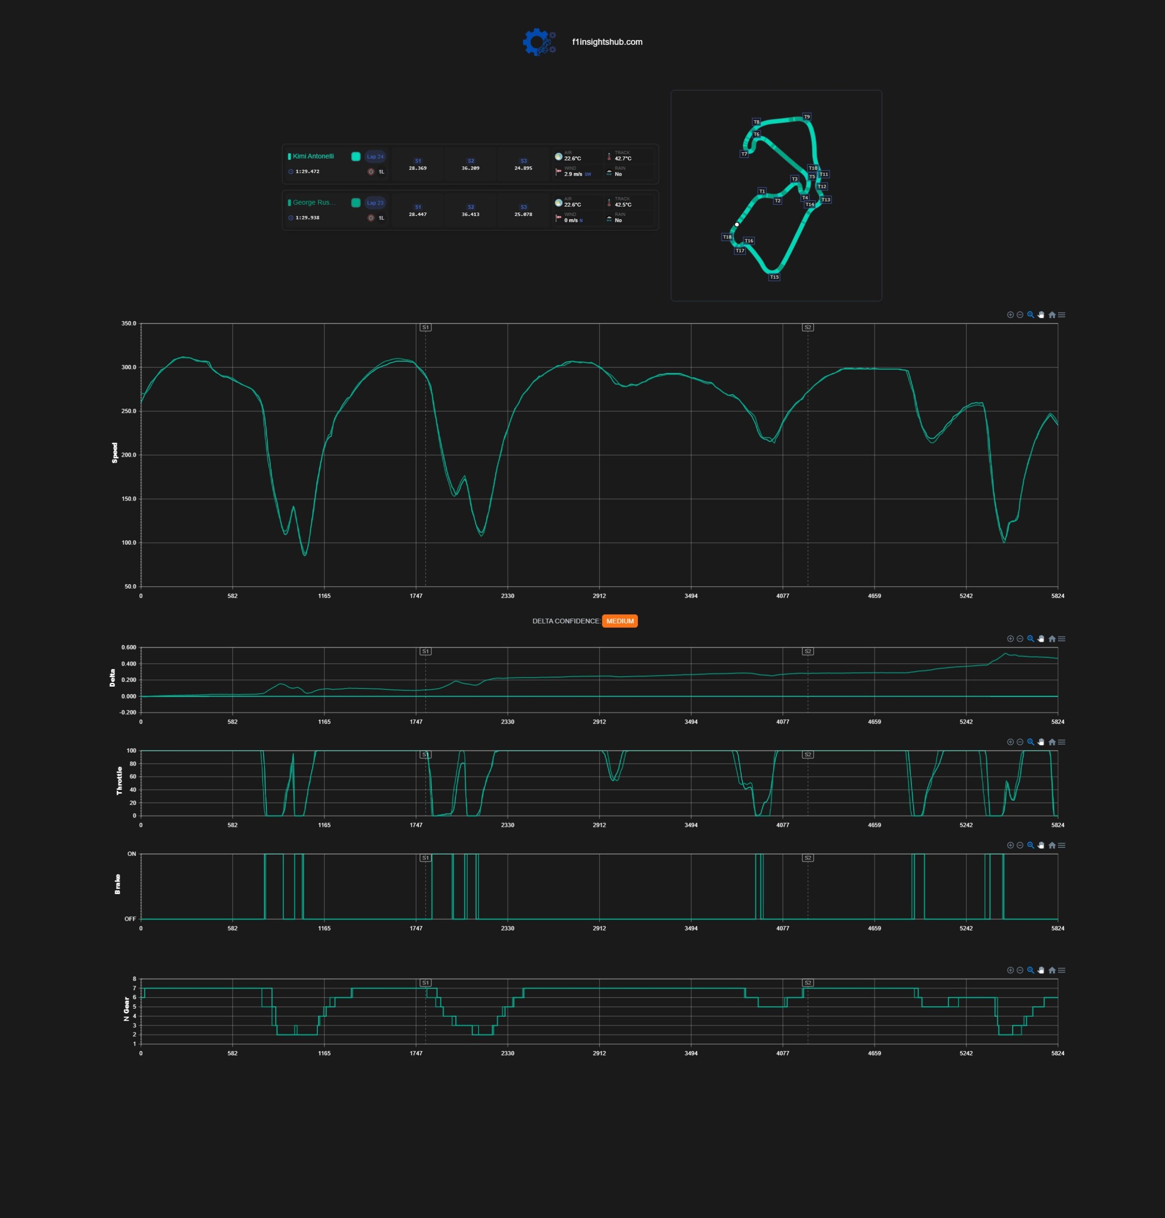Open the Delta chart hamburger menu
Viewport: 1165px width, 1218px height.
click(x=1061, y=638)
